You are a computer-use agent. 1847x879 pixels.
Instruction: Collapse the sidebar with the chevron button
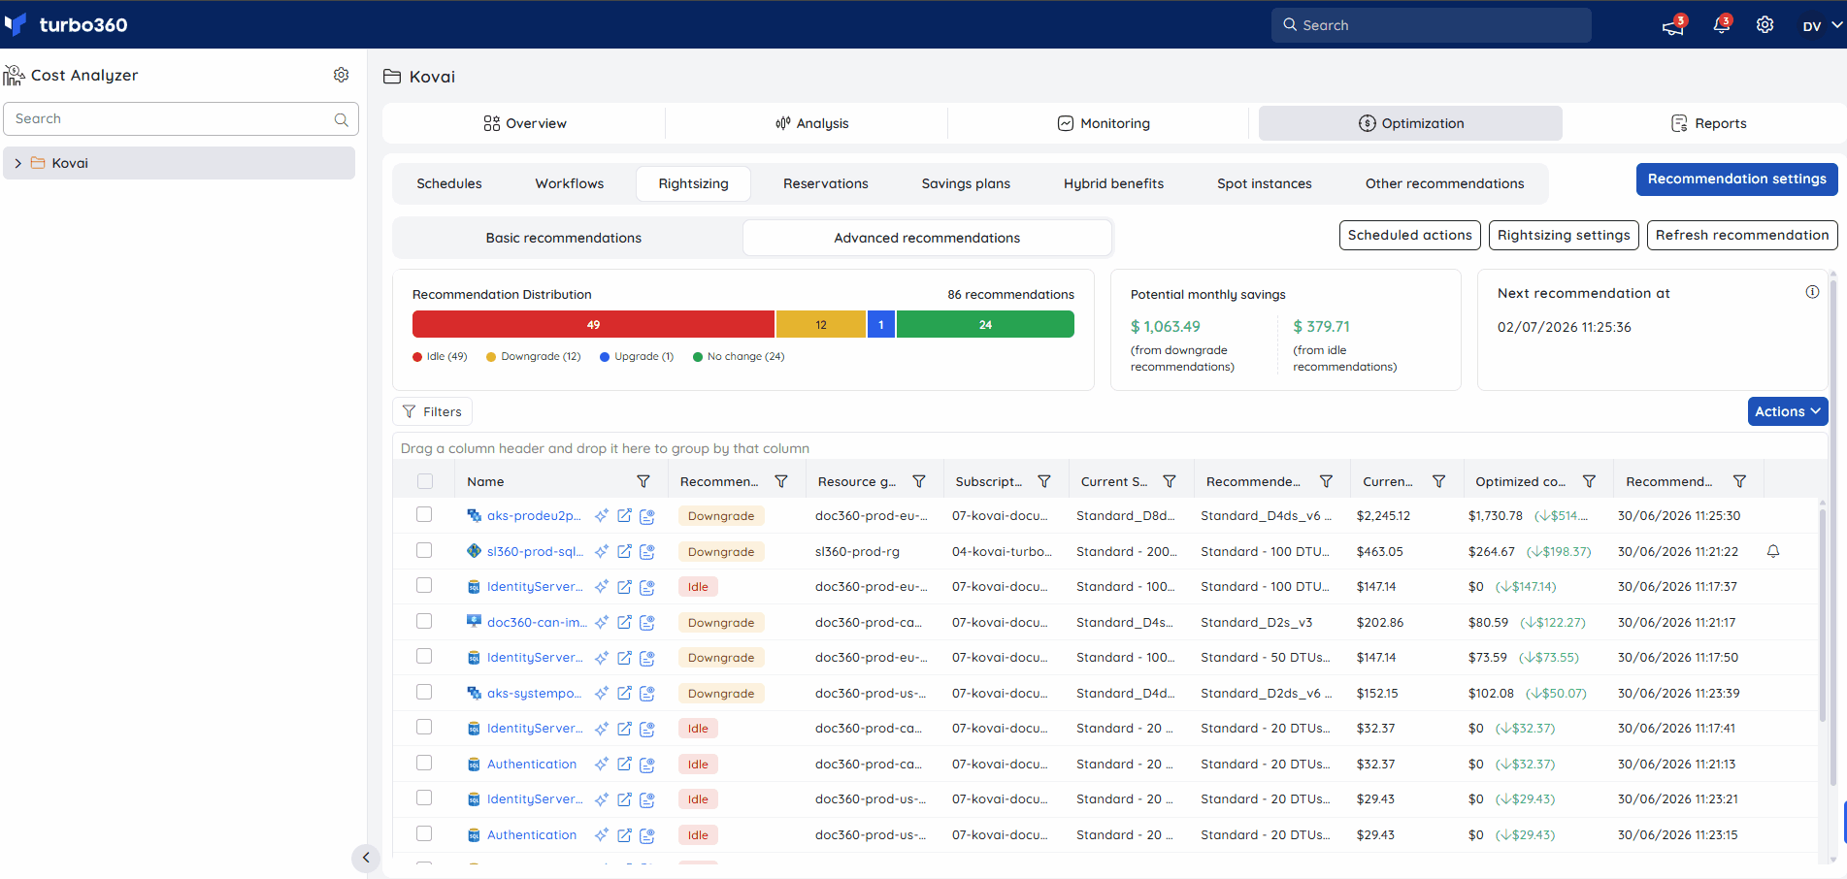pyautogui.click(x=366, y=858)
